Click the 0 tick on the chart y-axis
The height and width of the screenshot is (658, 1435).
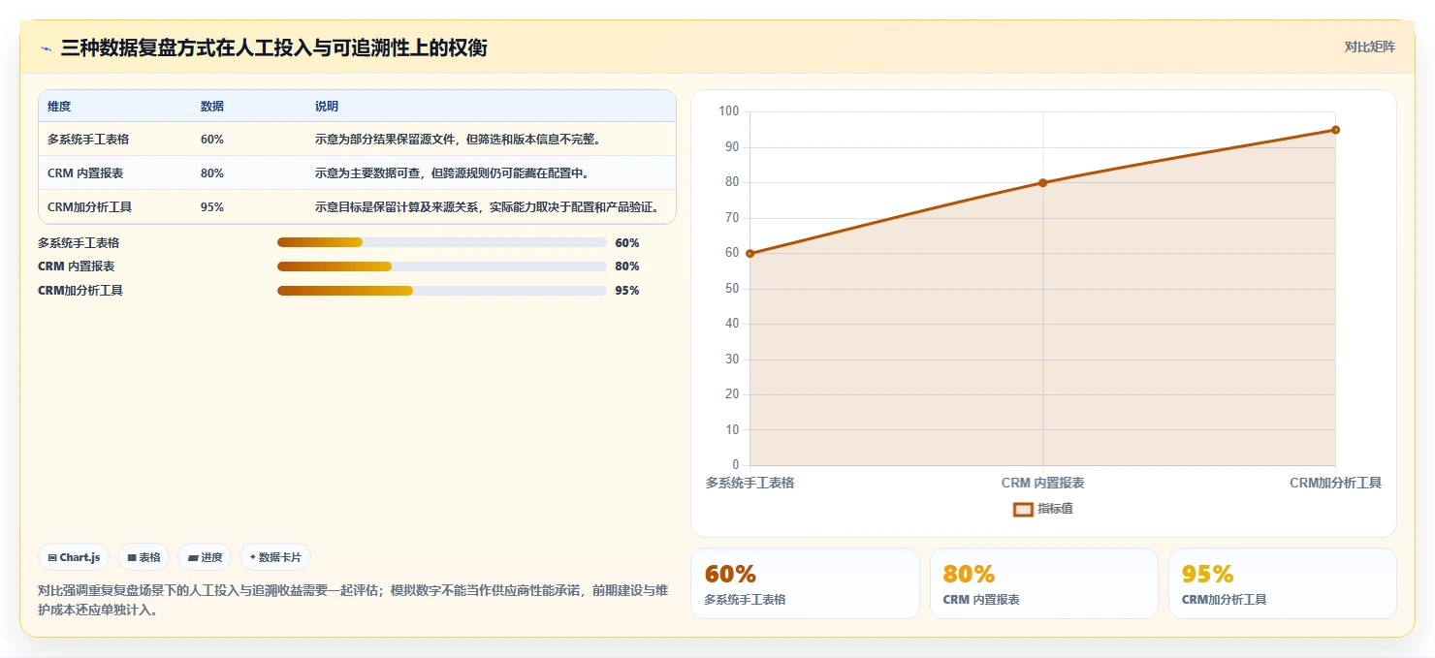pyautogui.click(x=736, y=465)
